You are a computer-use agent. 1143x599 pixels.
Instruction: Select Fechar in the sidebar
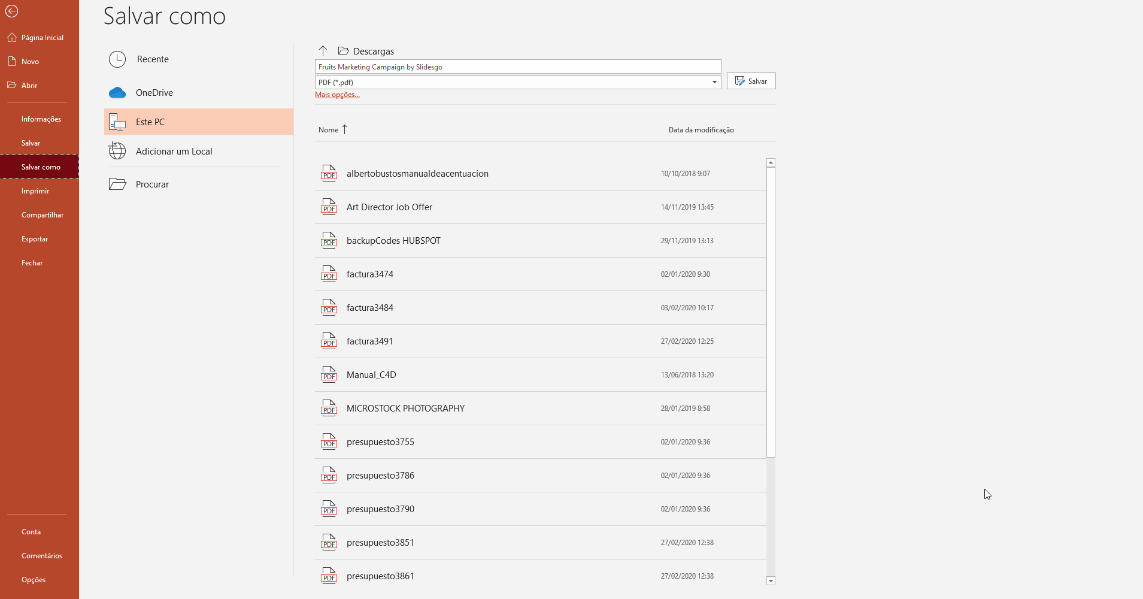[39, 263]
